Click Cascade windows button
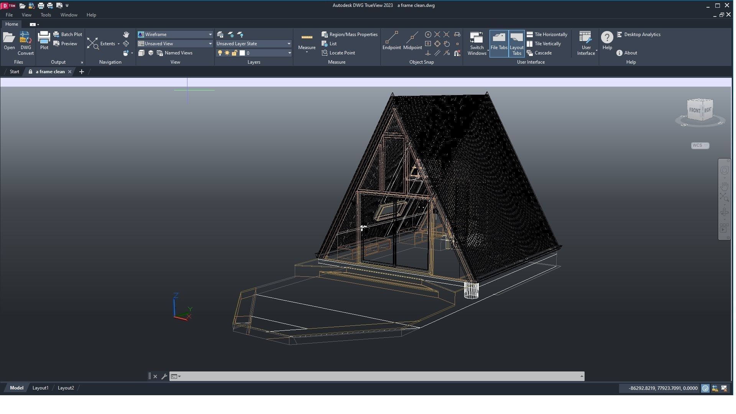Viewport: 736px width, 414px height. coord(539,53)
